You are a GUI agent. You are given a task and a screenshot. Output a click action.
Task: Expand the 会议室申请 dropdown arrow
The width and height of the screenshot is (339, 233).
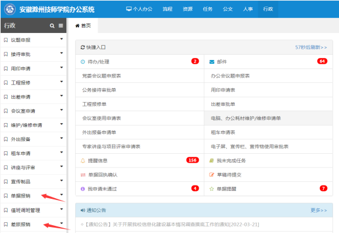(61, 110)
